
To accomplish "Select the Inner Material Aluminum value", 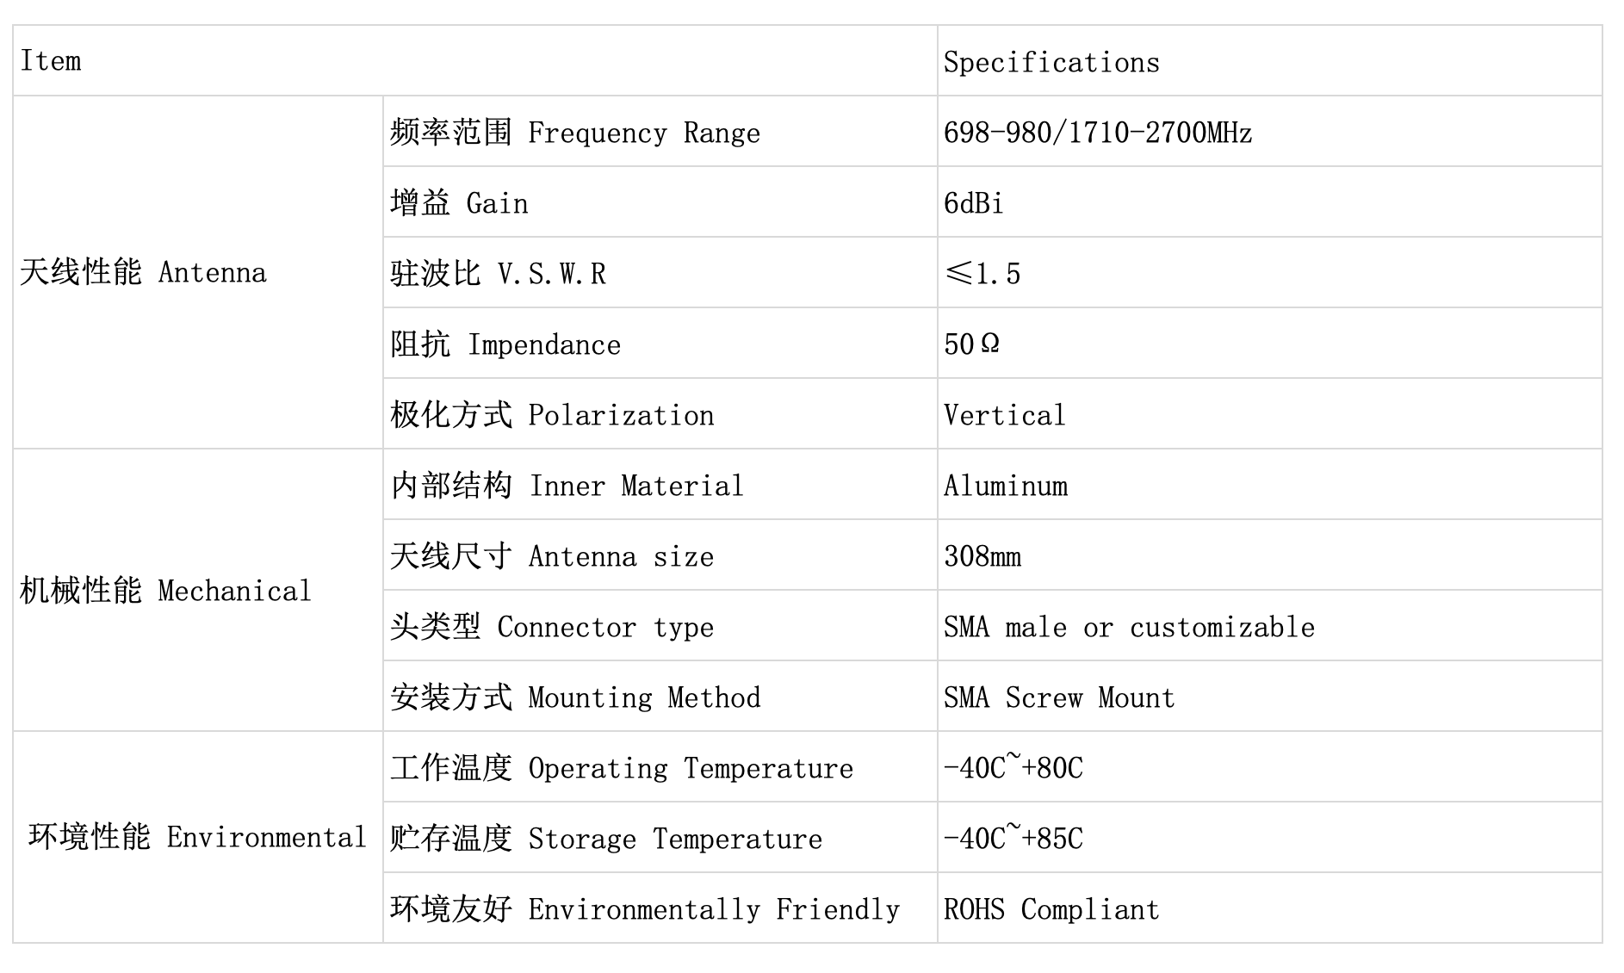I will pos(1006,486).
